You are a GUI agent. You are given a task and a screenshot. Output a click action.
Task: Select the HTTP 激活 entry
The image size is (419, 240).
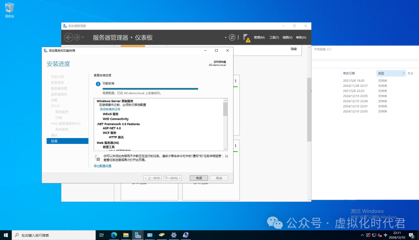116,137
